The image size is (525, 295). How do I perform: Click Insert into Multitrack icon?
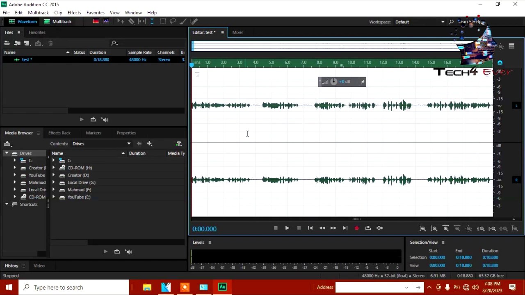click(x=39, y=43)
